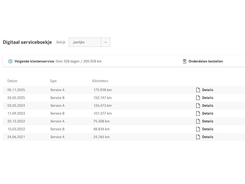This screenshot has height=184, width=245.
Task: Click the Onderdelen bestellen clipboard icon
Action: click(185, 61)
